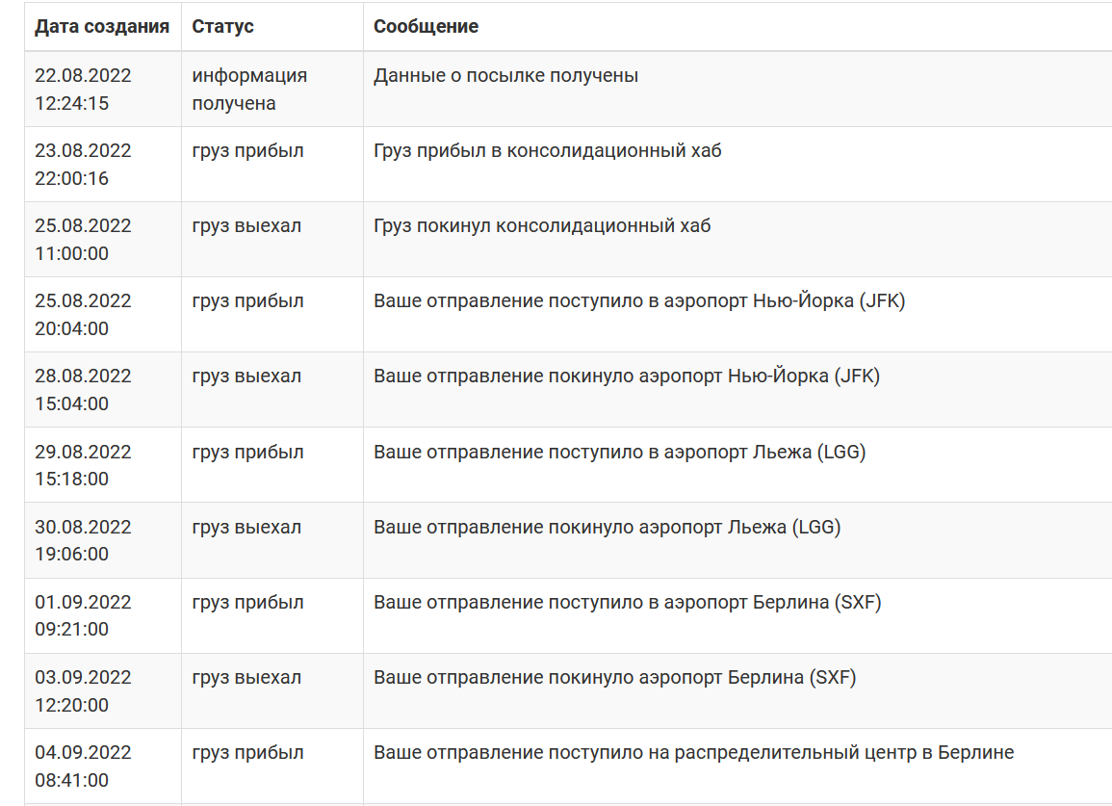Image resolution: width=1112 pixels, height=806 pixels.
Task: Click the message about arriving at Льежа (LGG)
Action: coord(620,453)
